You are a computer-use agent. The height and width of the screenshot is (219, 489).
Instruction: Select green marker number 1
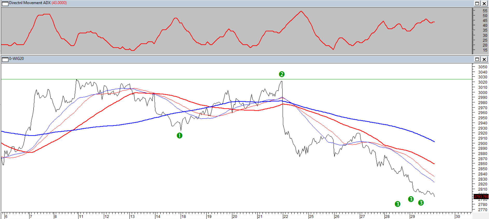click(x=180, y=135)
